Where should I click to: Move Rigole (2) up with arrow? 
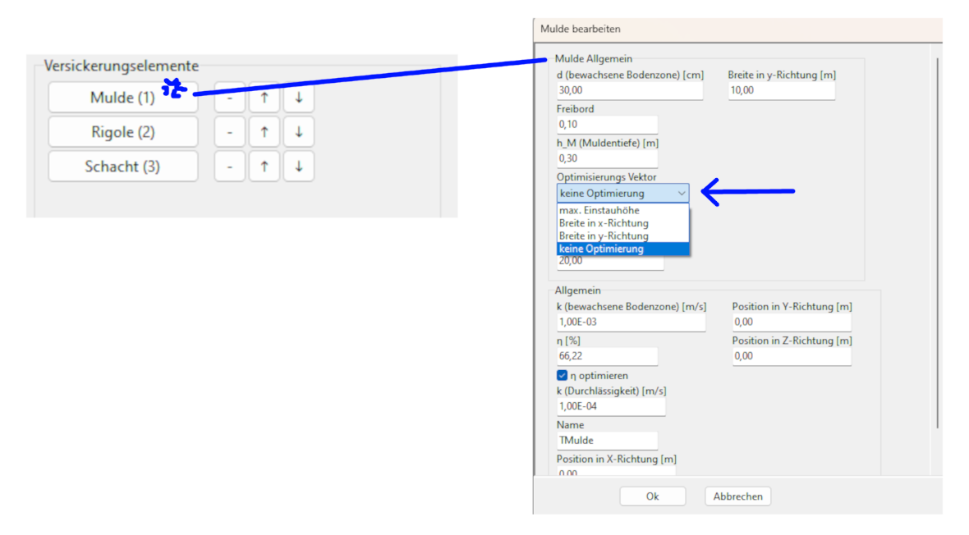coord(264,132)
